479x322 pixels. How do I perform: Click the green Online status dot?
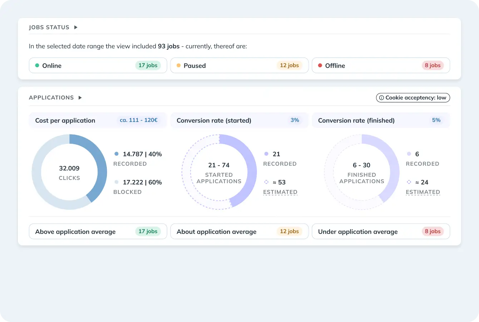(37, 65)
